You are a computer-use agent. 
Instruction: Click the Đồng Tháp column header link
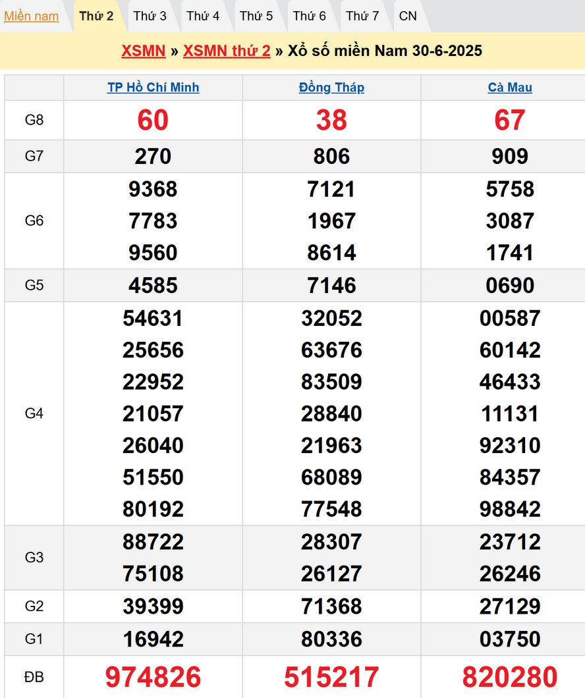(331, 88)
